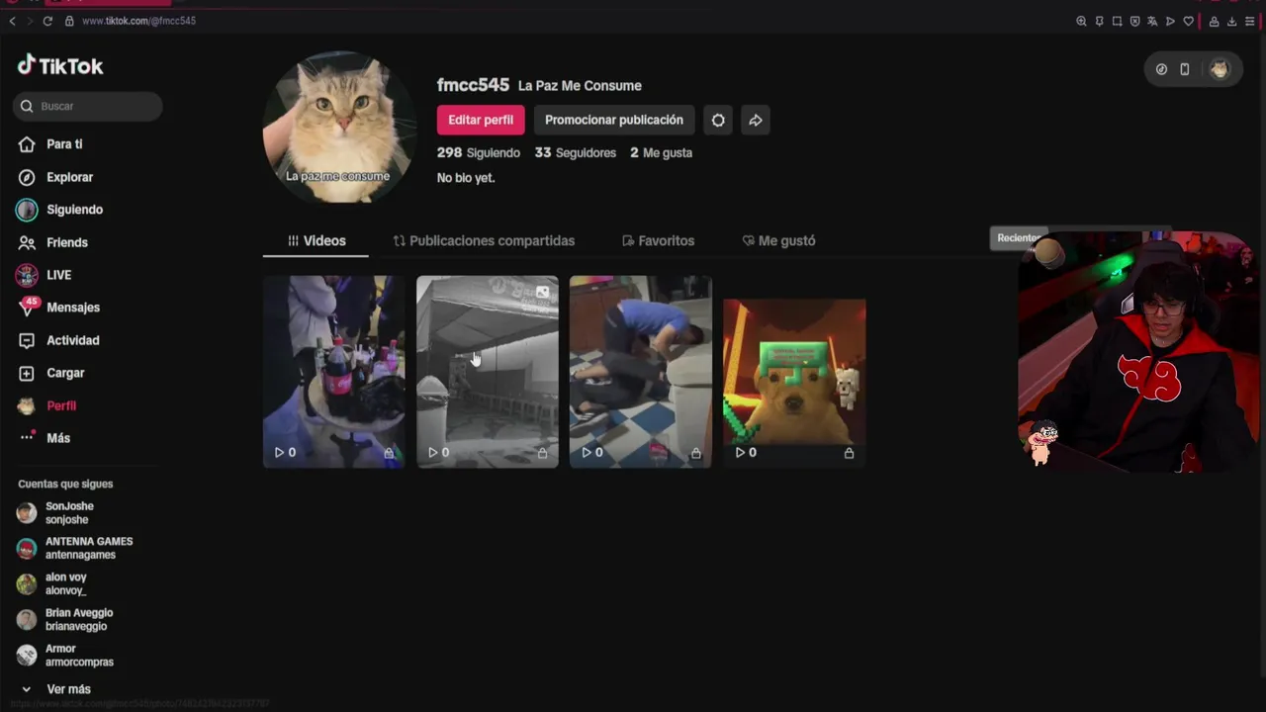This screenshot has width=1266, height=712.
Task: Click Editar perfil button
Action: tap(481, 120)
